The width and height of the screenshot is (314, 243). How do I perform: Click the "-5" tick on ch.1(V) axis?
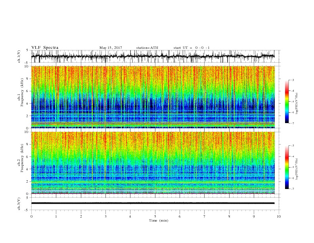pos(27,63)
